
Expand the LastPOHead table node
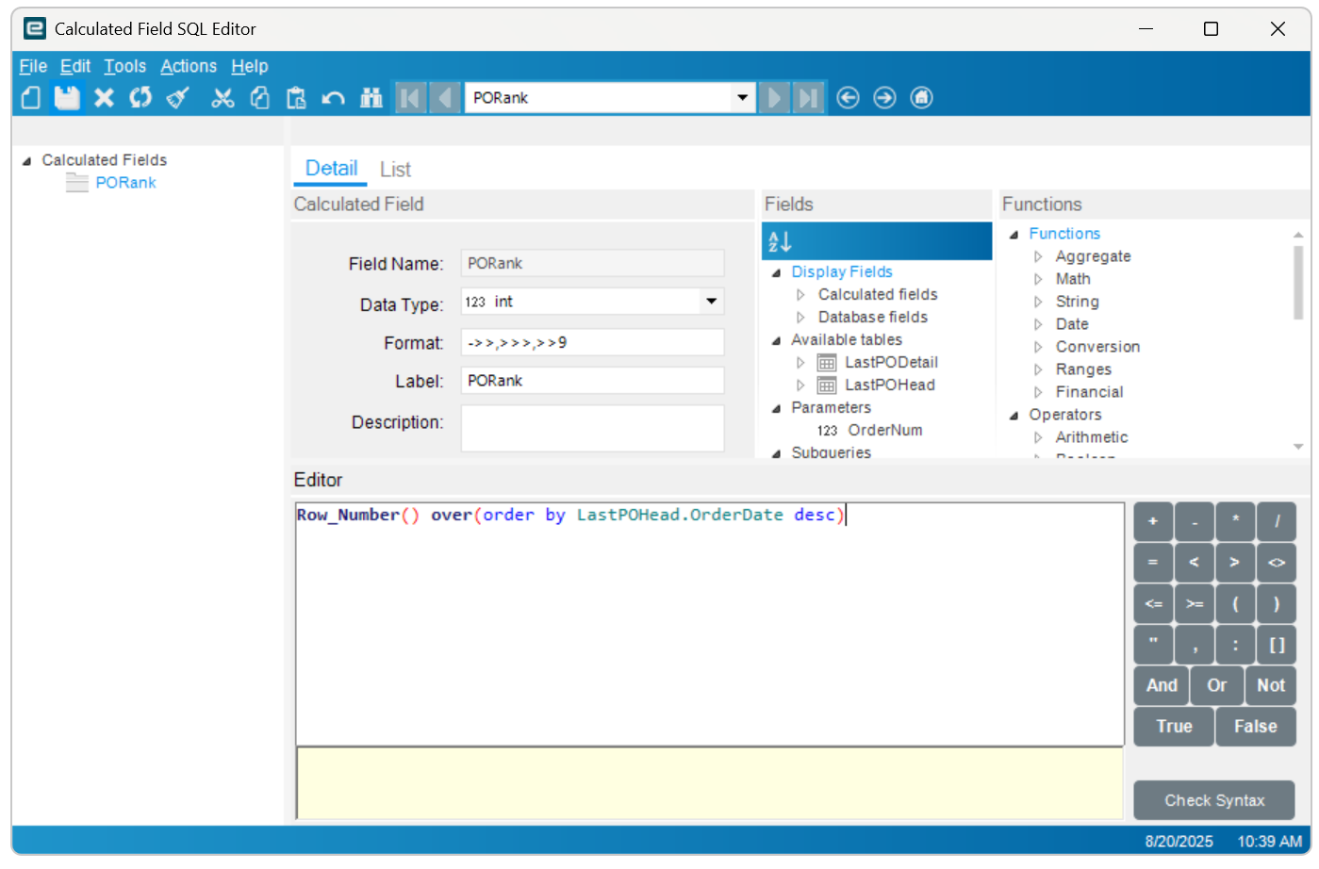click(x=800, y=385)
